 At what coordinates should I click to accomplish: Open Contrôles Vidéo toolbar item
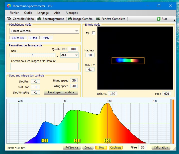[23, 19]
